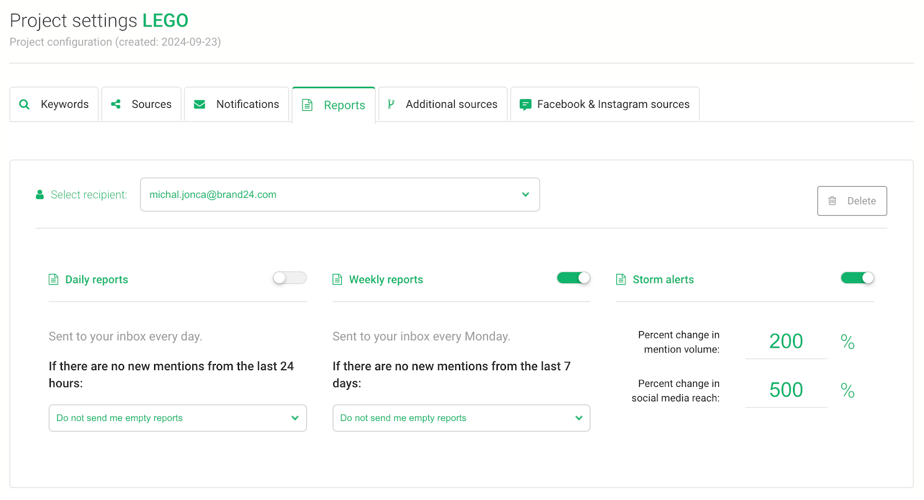Image resolution: width=924 pixels, height=500 pixels.
Task: Click 'Sent to your inbox every Monday.' text
Action: (421, 337)
